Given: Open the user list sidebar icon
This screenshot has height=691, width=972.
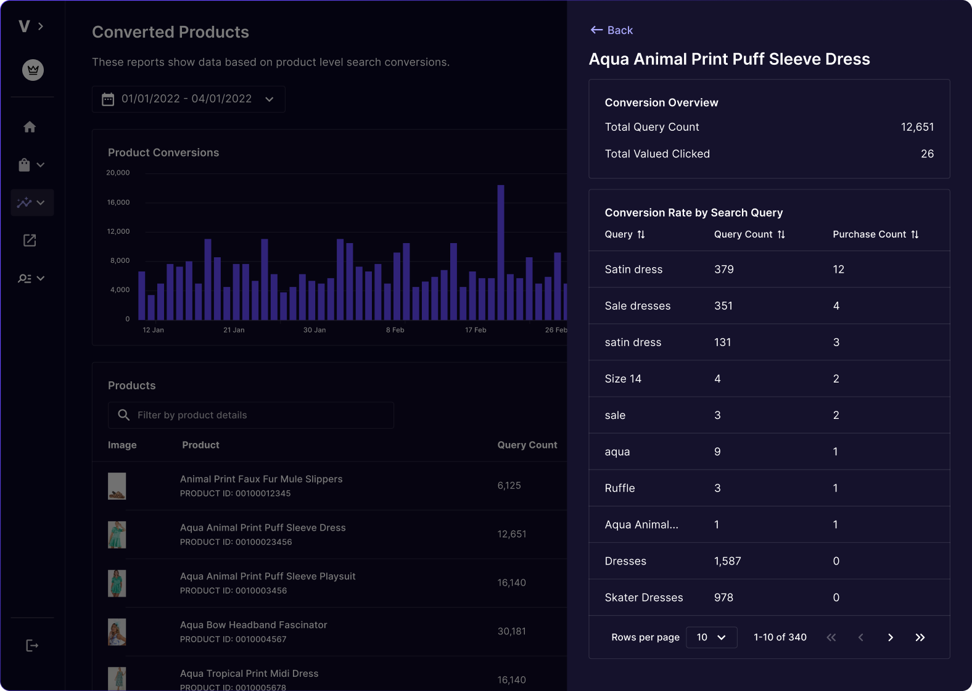Looking at the screenshot, I should (x=31, y=278).
